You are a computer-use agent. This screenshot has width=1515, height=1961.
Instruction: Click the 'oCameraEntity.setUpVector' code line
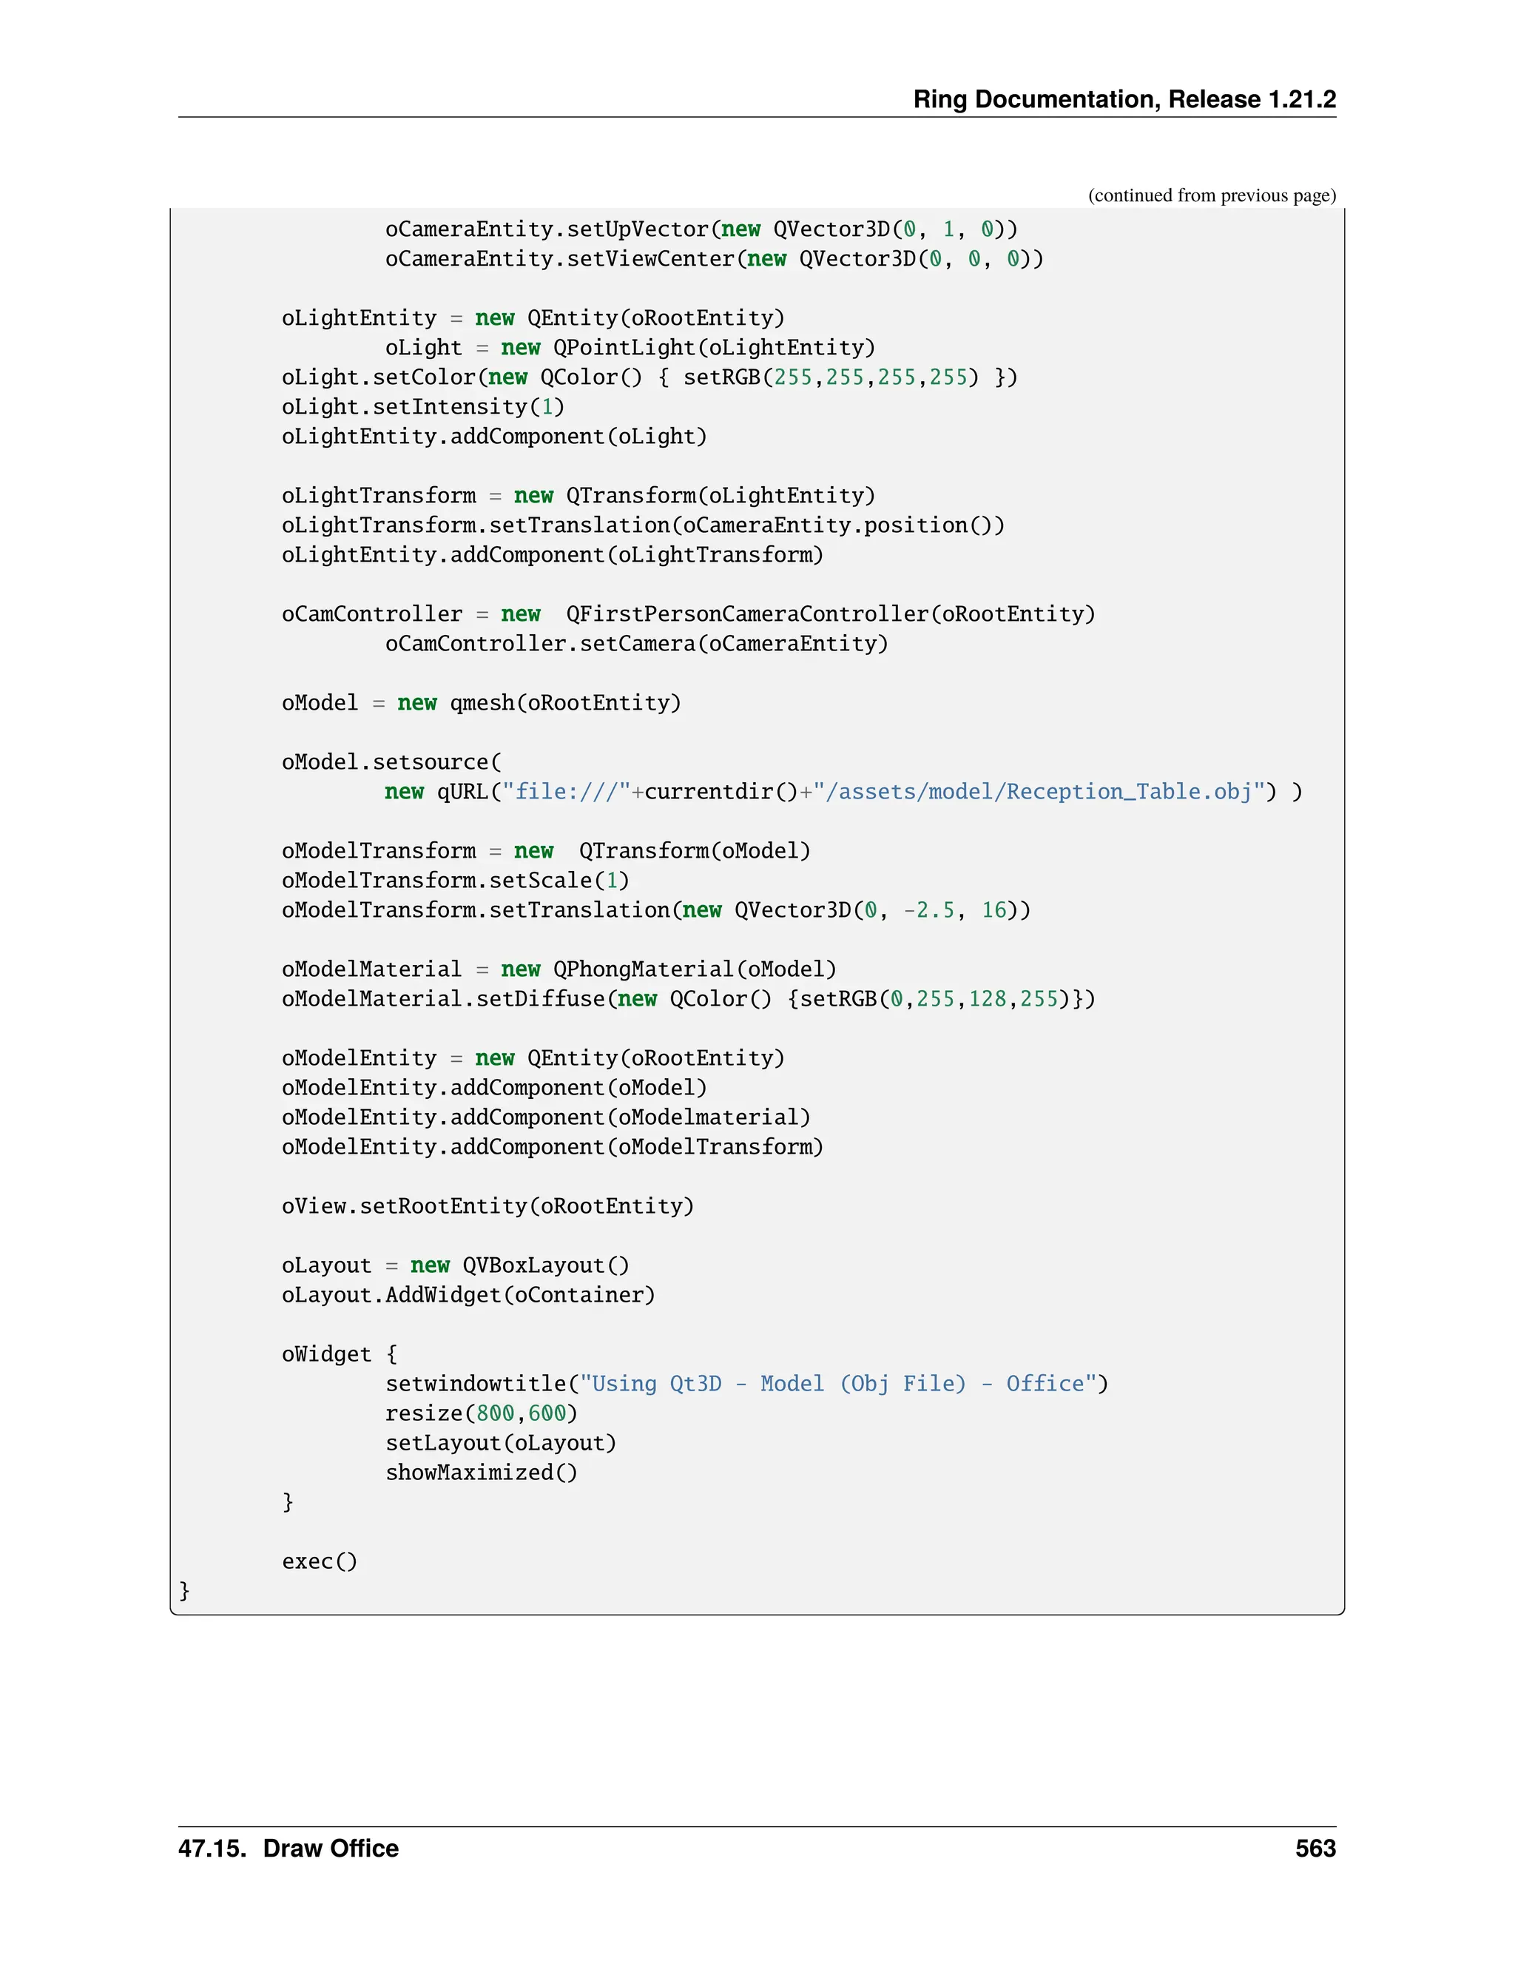coord(701,229)
